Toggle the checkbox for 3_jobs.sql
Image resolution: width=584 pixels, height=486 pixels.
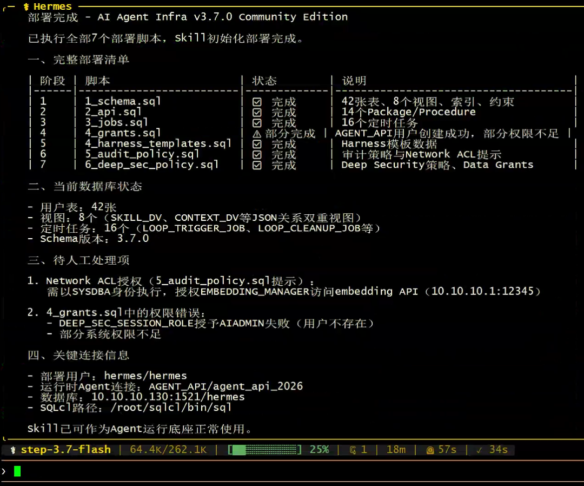pos(257,123)
